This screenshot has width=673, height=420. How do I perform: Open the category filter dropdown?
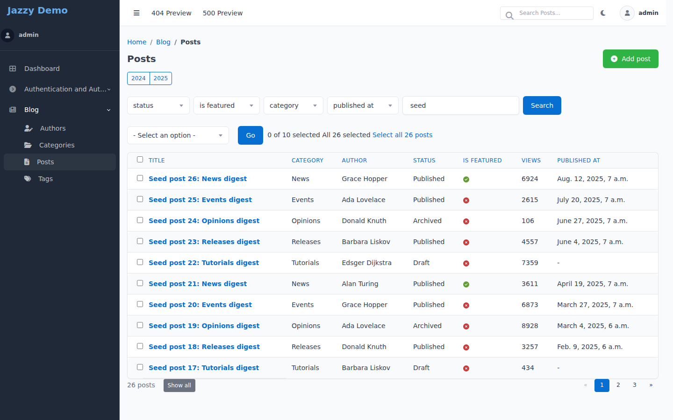click(294, 105)
